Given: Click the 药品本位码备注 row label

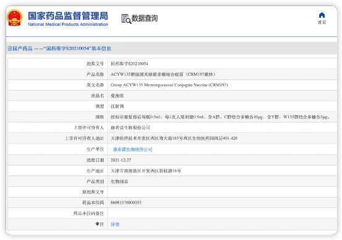Looking at the screenshot, I should point(88,214).
